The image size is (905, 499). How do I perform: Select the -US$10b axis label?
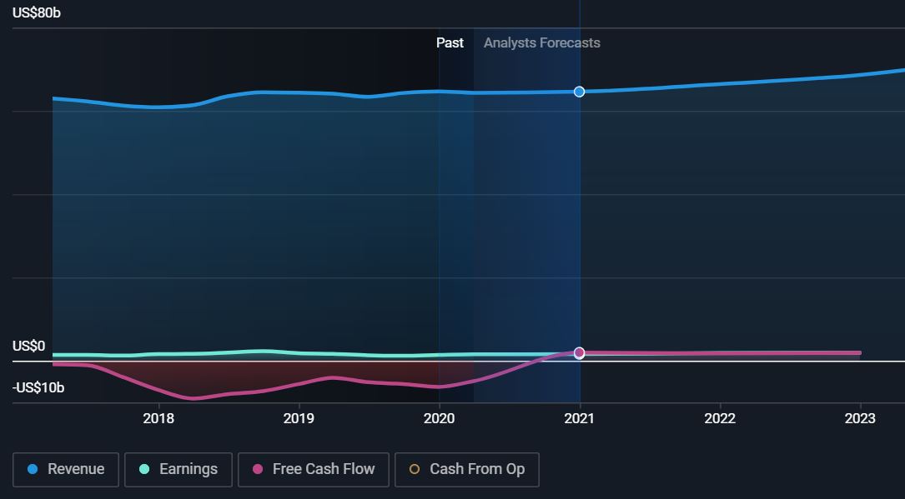click(x=38, y=387)
